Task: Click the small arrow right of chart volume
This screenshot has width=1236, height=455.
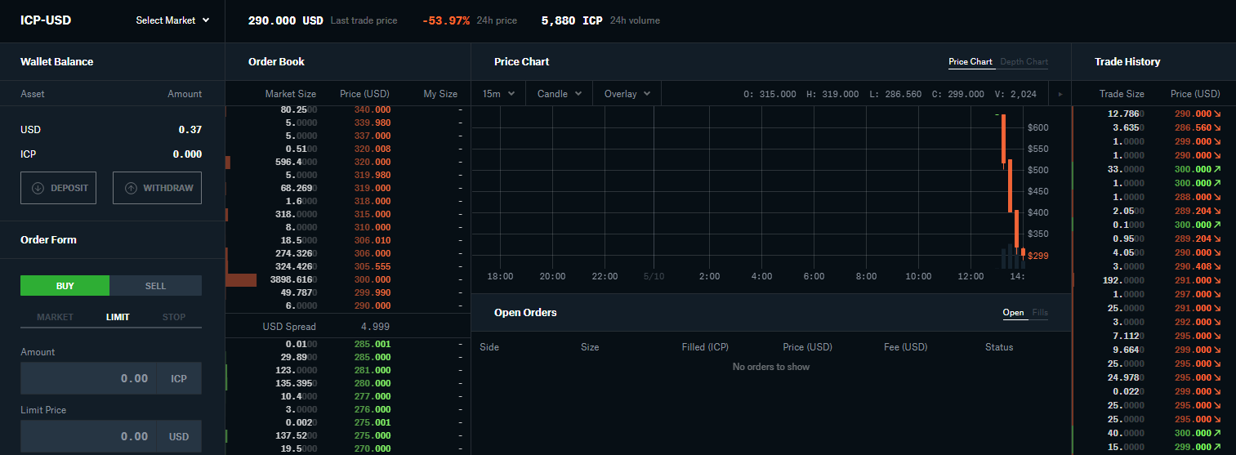Action: coord(1060,94)
